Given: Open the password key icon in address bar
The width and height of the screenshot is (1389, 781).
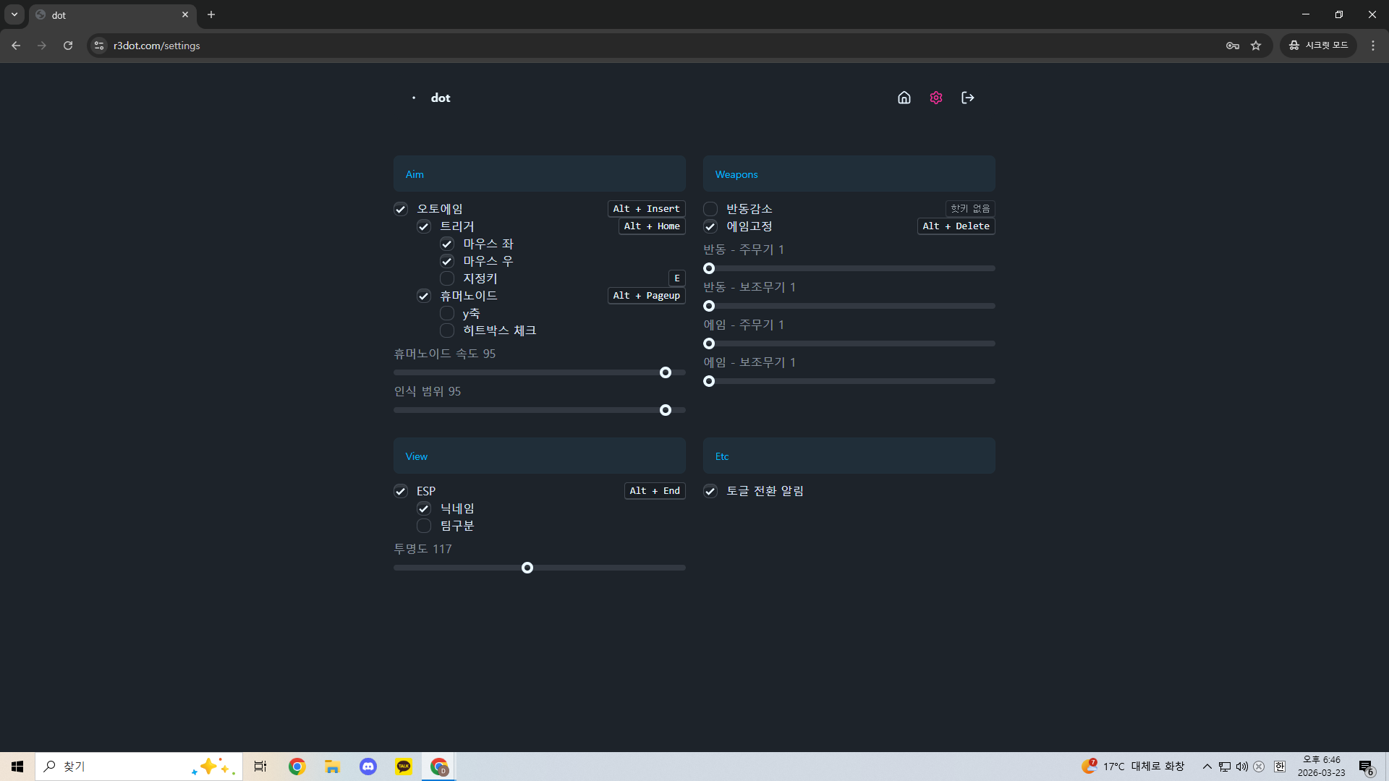Looking at the screenshot, I should coord(1233,46).
